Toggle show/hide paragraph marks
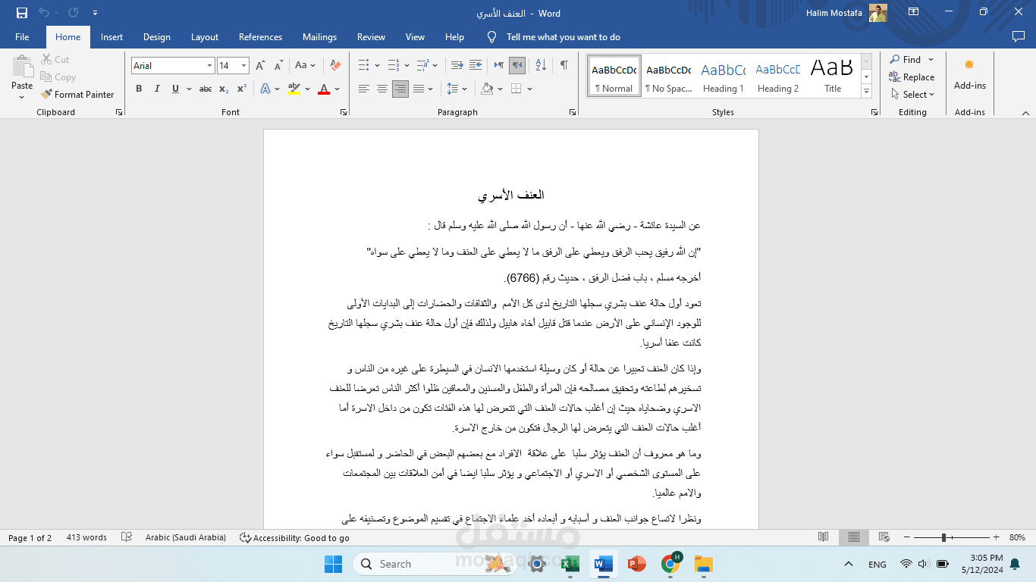1036x582 pixels. tap(564, 66)
